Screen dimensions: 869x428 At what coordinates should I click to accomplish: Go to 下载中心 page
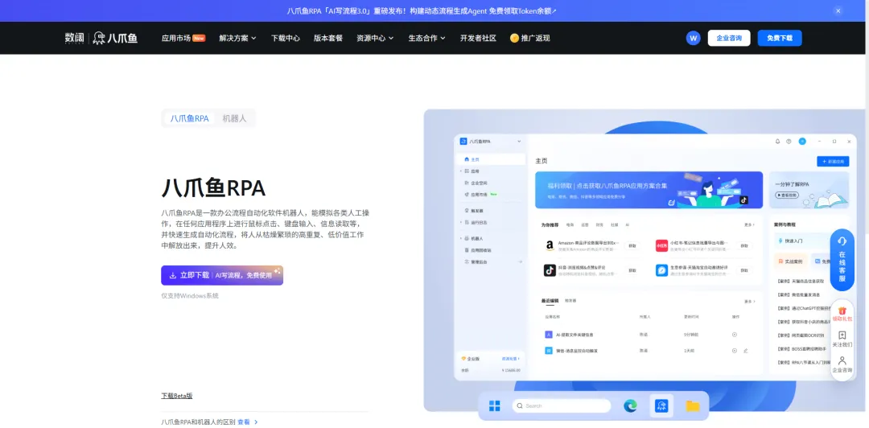tap(286, 39)
